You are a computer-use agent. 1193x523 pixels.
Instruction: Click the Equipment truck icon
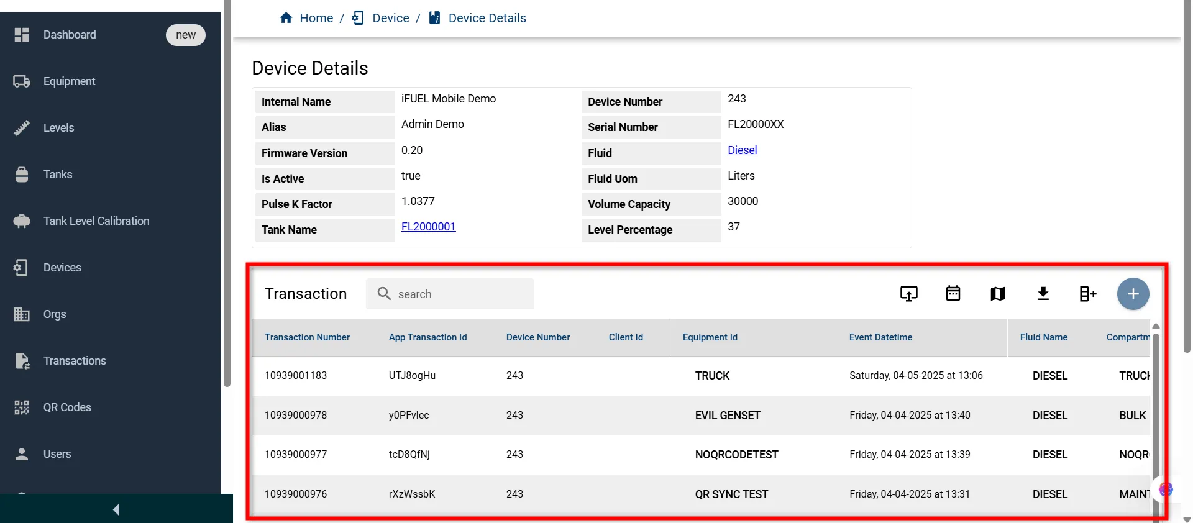[22, 81]
